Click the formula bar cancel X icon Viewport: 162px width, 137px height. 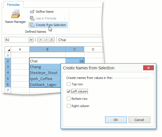click(x=41, y=40)
